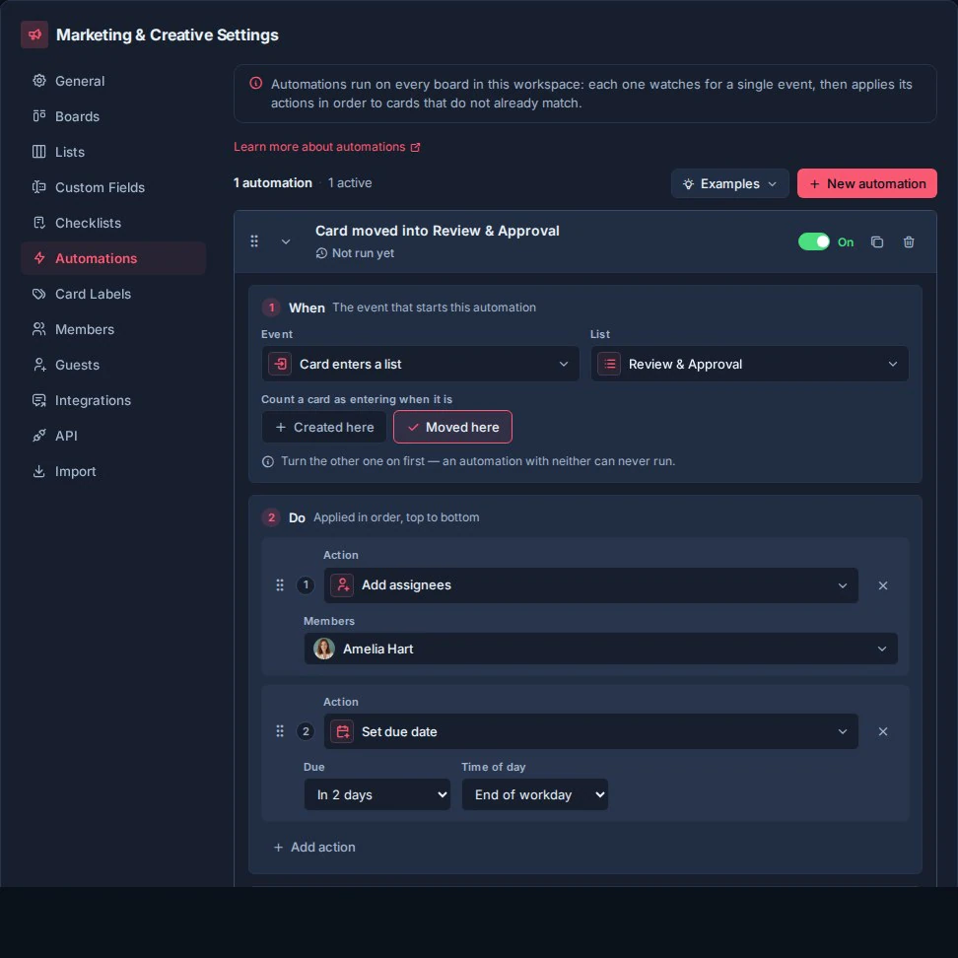
Task: Open the Time of day dropdown
Action: point(534,794)
